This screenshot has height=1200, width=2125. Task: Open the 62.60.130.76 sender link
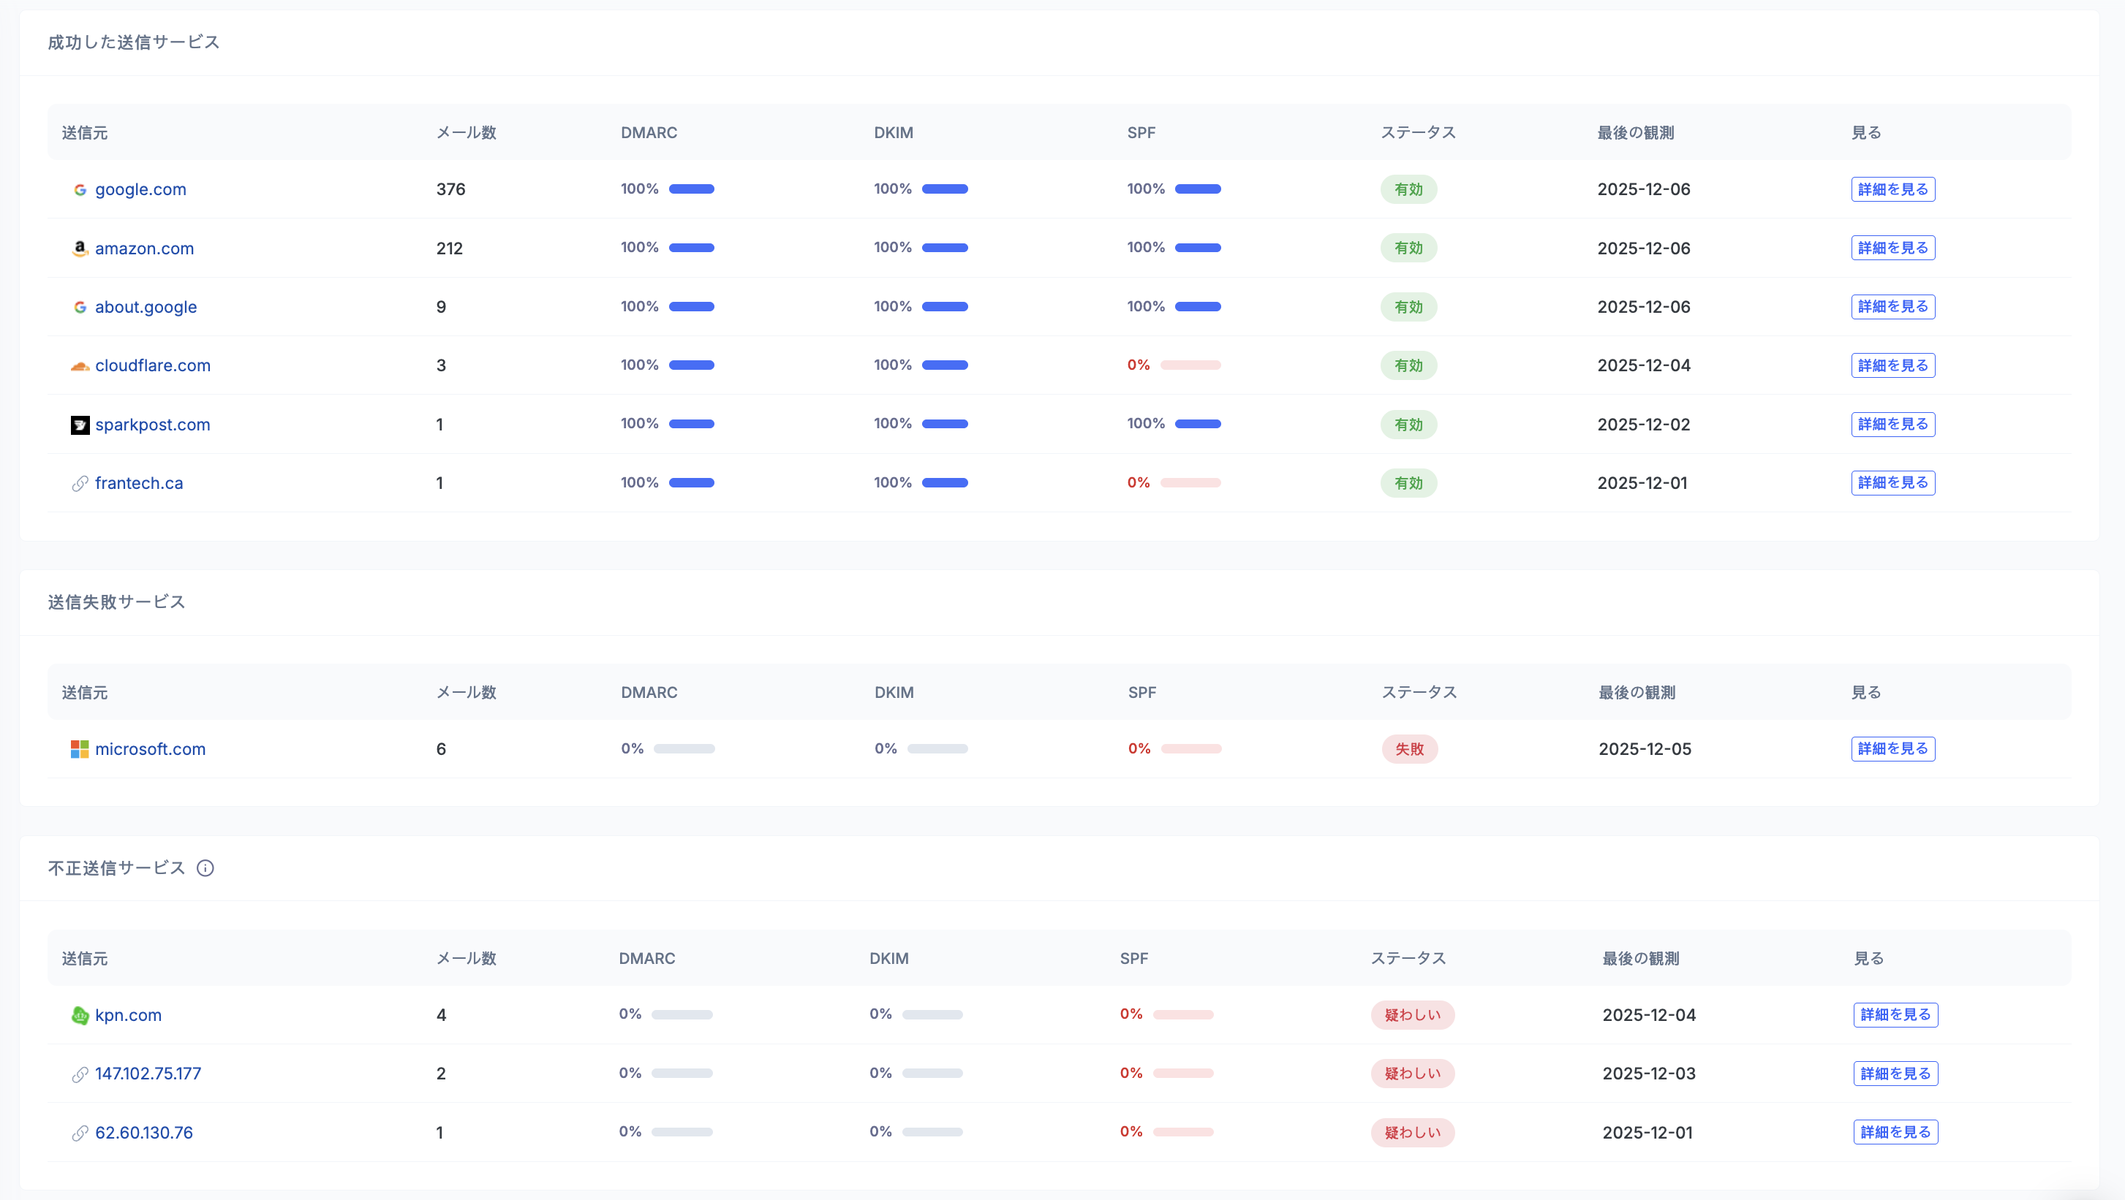coord(143,1133)
